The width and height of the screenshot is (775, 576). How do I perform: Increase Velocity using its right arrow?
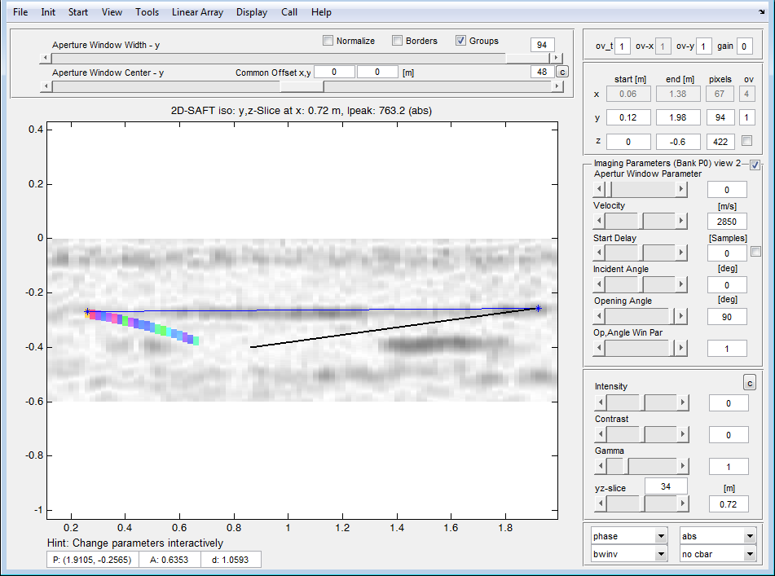681,220
